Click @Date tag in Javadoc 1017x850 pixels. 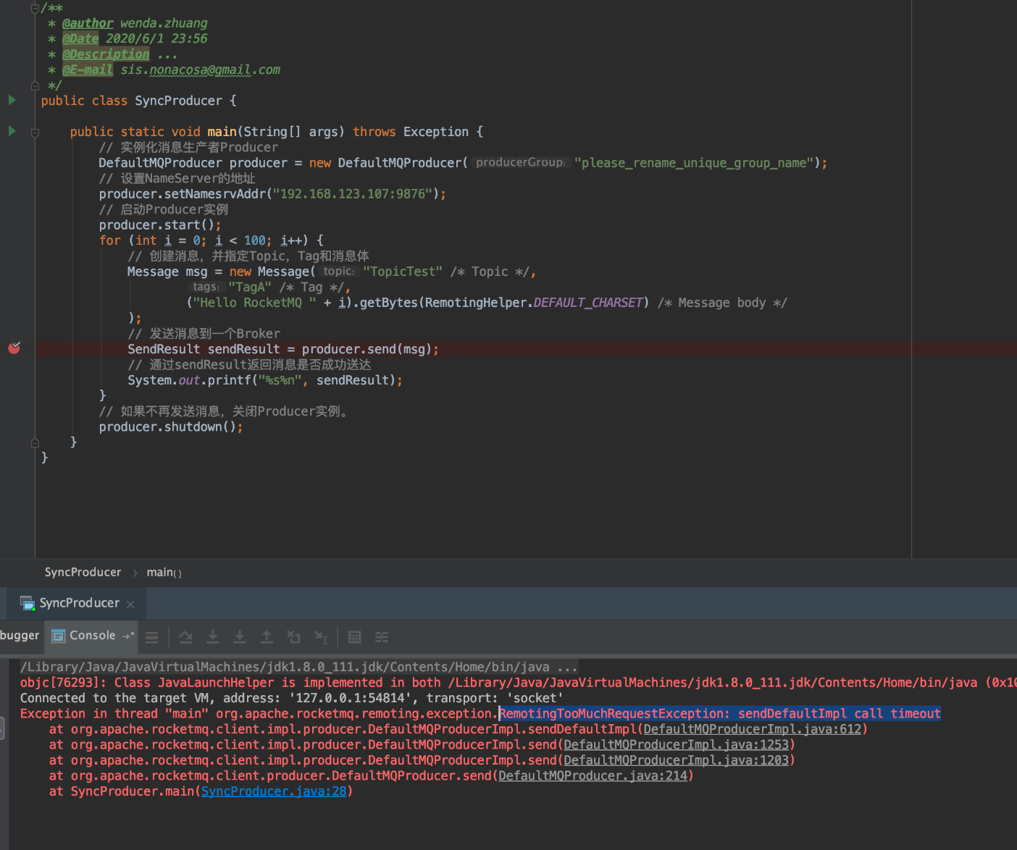(80, 38)
